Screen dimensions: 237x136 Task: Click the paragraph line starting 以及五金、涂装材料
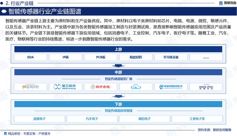tap(118, 27)
